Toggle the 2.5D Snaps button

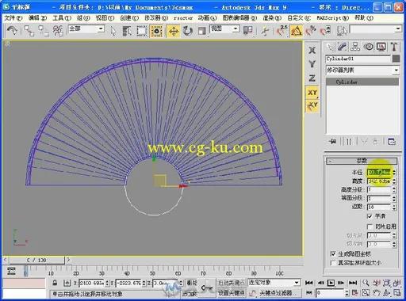[x=282, y=31]
